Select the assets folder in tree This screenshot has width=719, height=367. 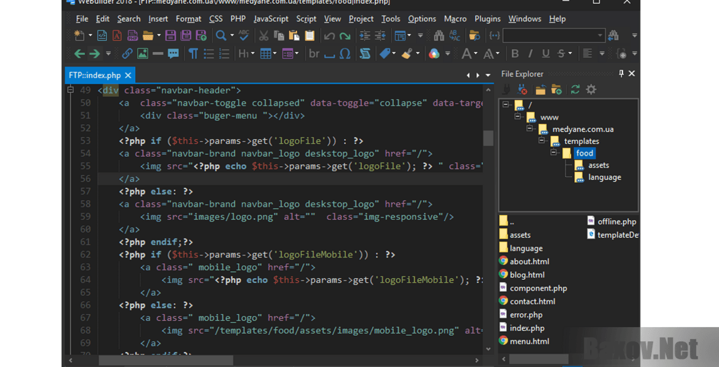598,165
